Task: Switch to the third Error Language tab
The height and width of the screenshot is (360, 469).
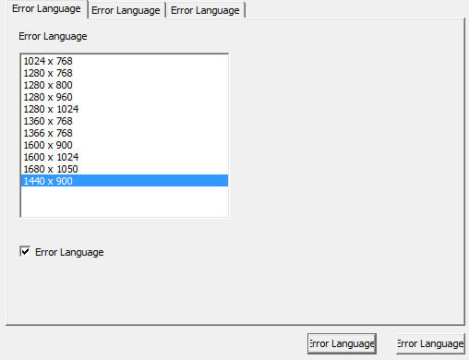Action: click(x=205, y=10)
